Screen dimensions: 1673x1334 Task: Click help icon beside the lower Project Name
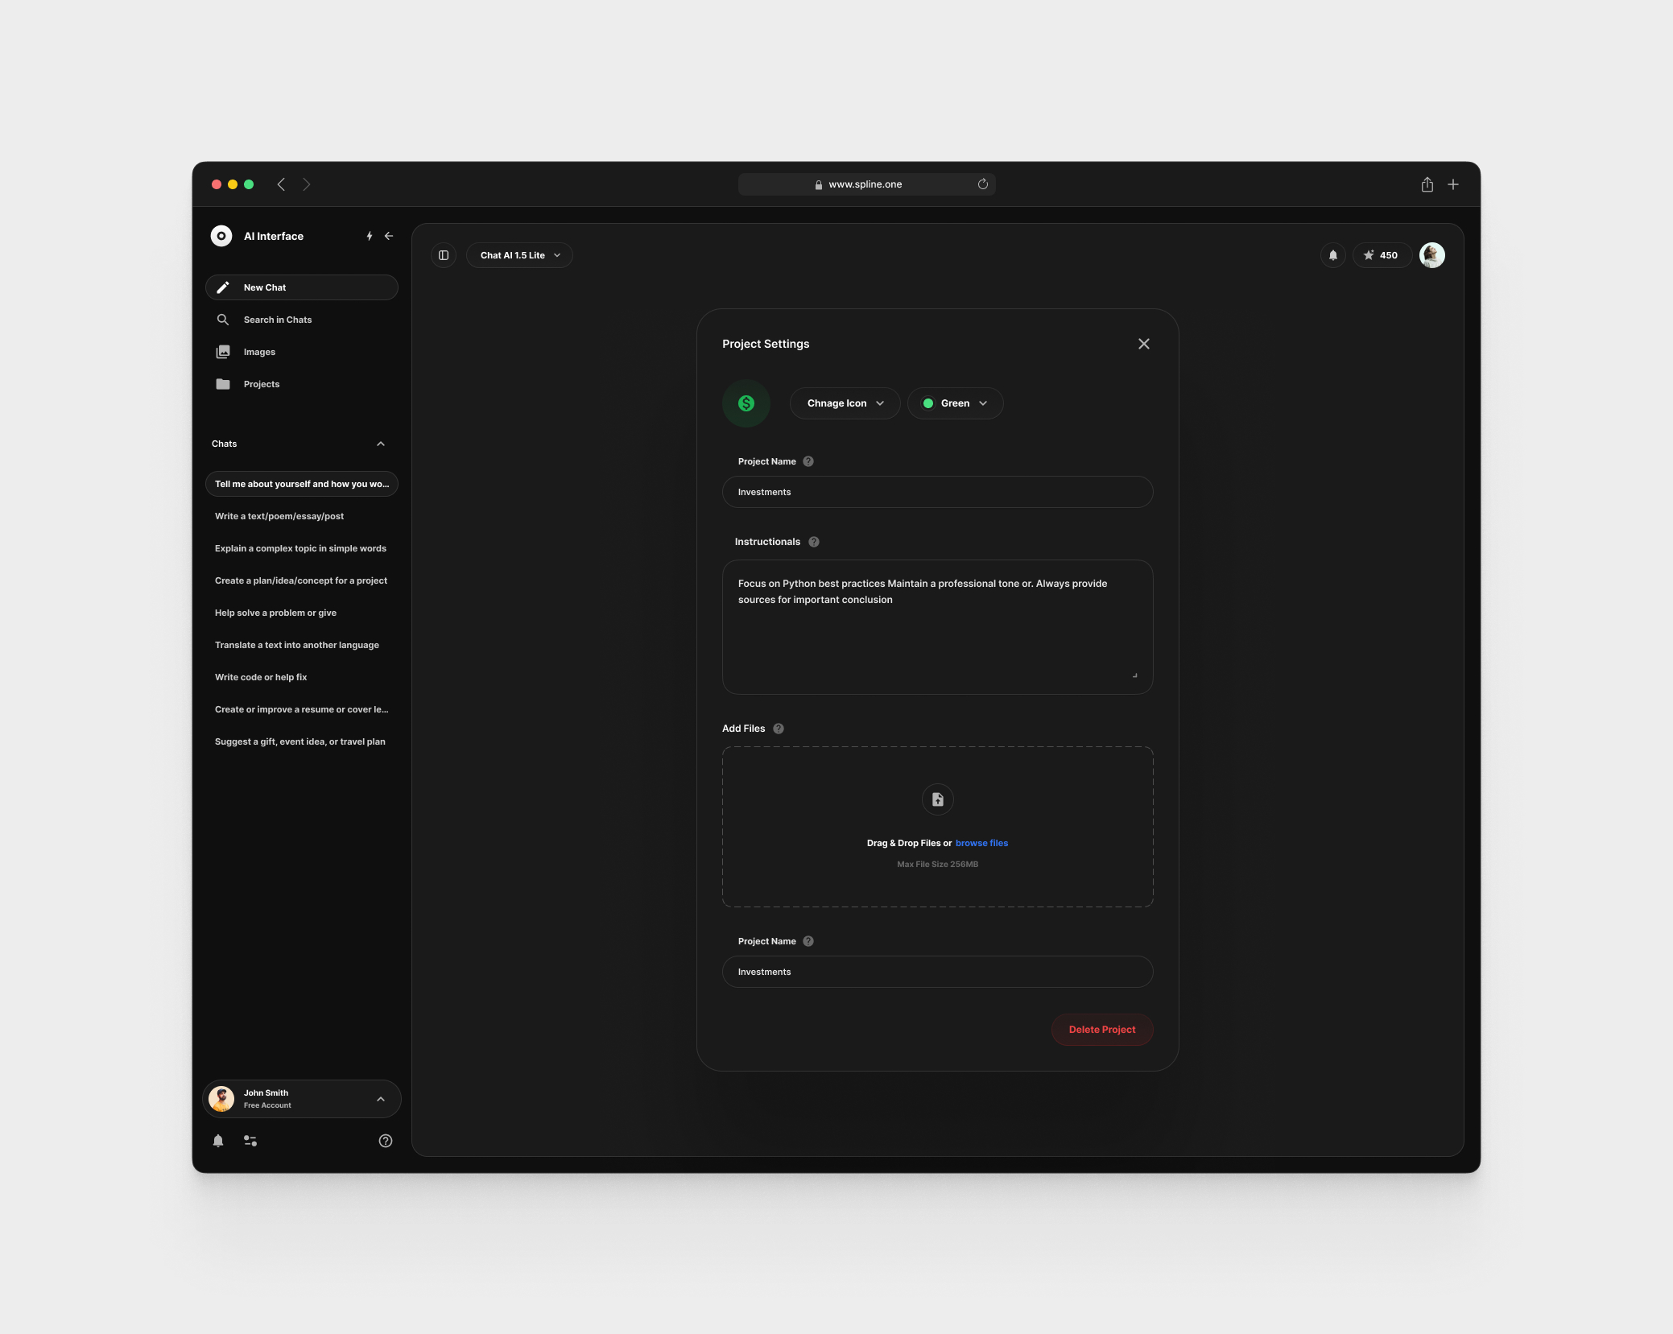808,941
